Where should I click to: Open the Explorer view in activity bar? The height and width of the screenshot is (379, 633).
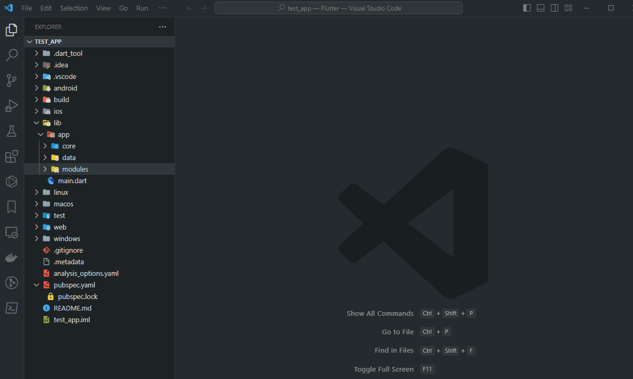pos(12,30)
